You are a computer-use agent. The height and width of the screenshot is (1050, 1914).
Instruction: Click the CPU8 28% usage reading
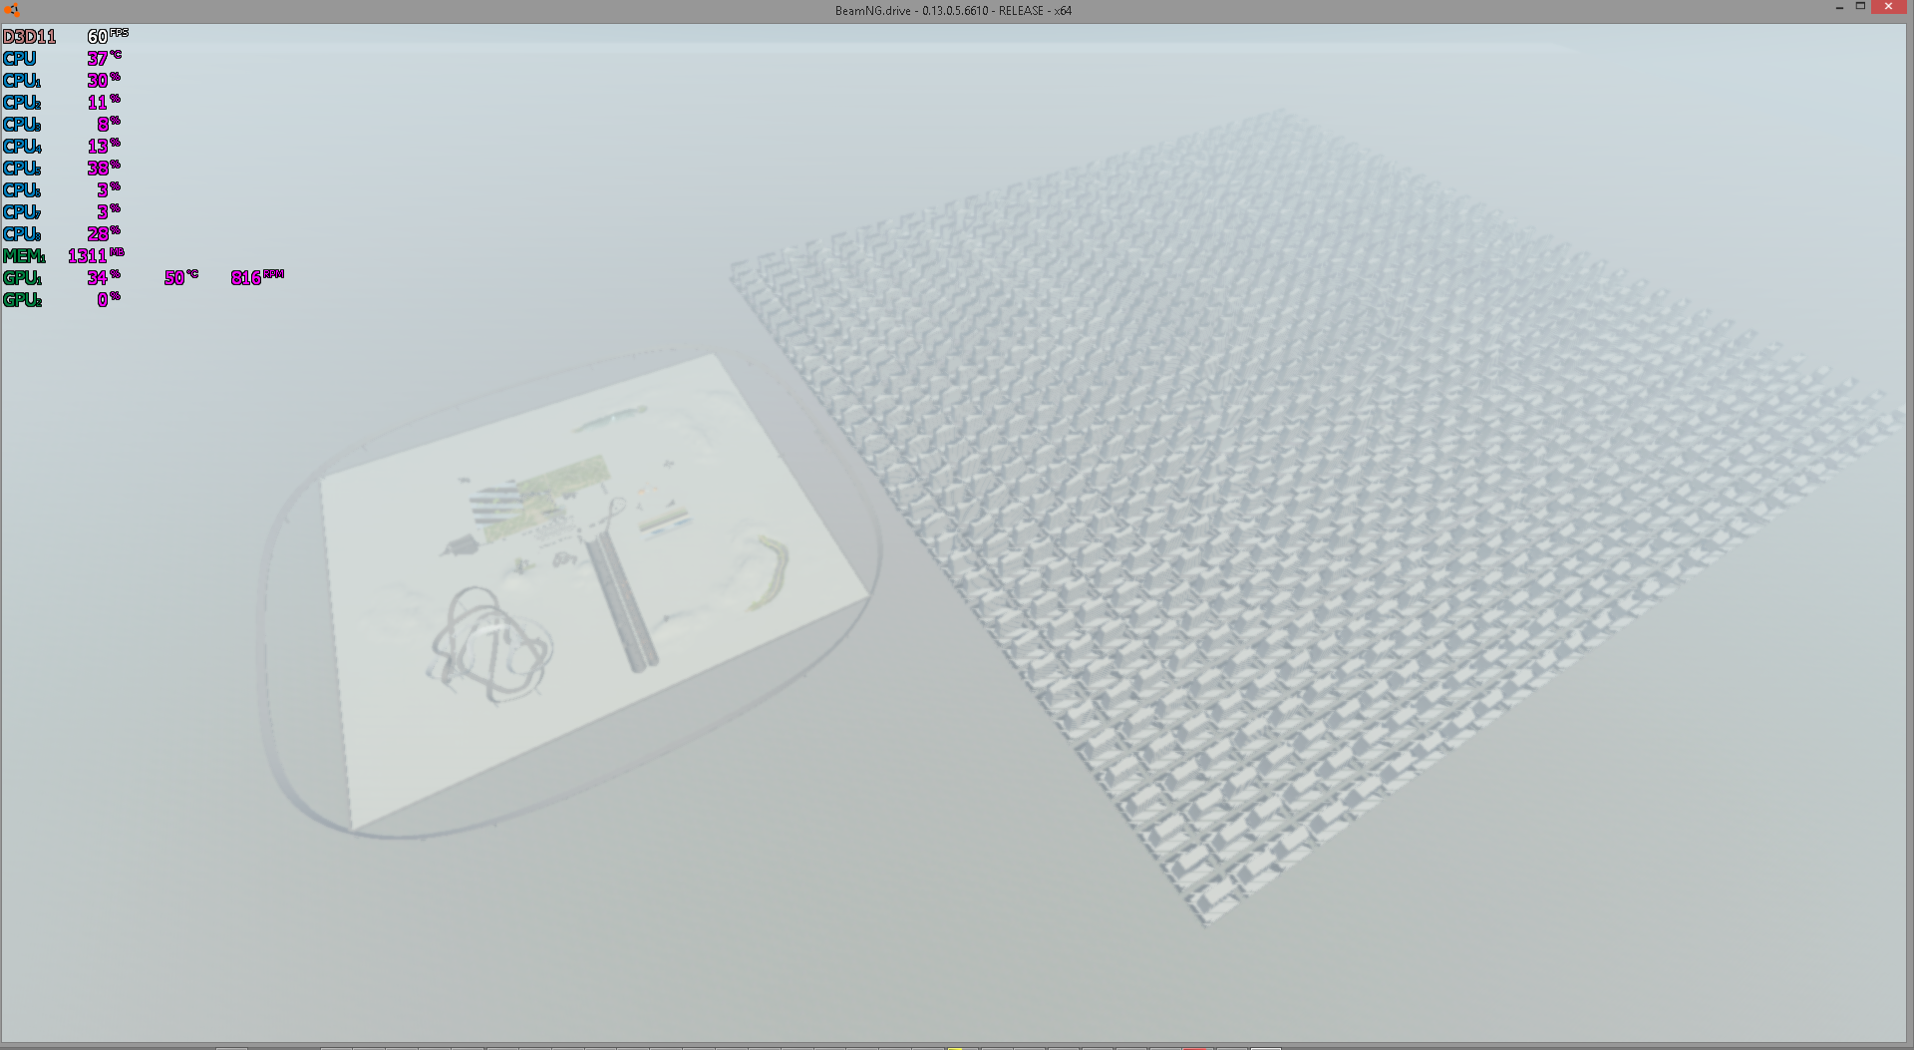(104, 233)
